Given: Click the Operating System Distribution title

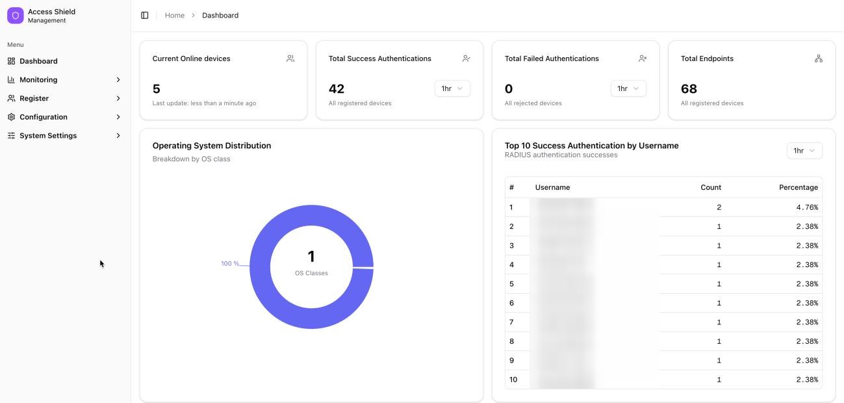Looking at the screenshot, I should pos(212,146).
